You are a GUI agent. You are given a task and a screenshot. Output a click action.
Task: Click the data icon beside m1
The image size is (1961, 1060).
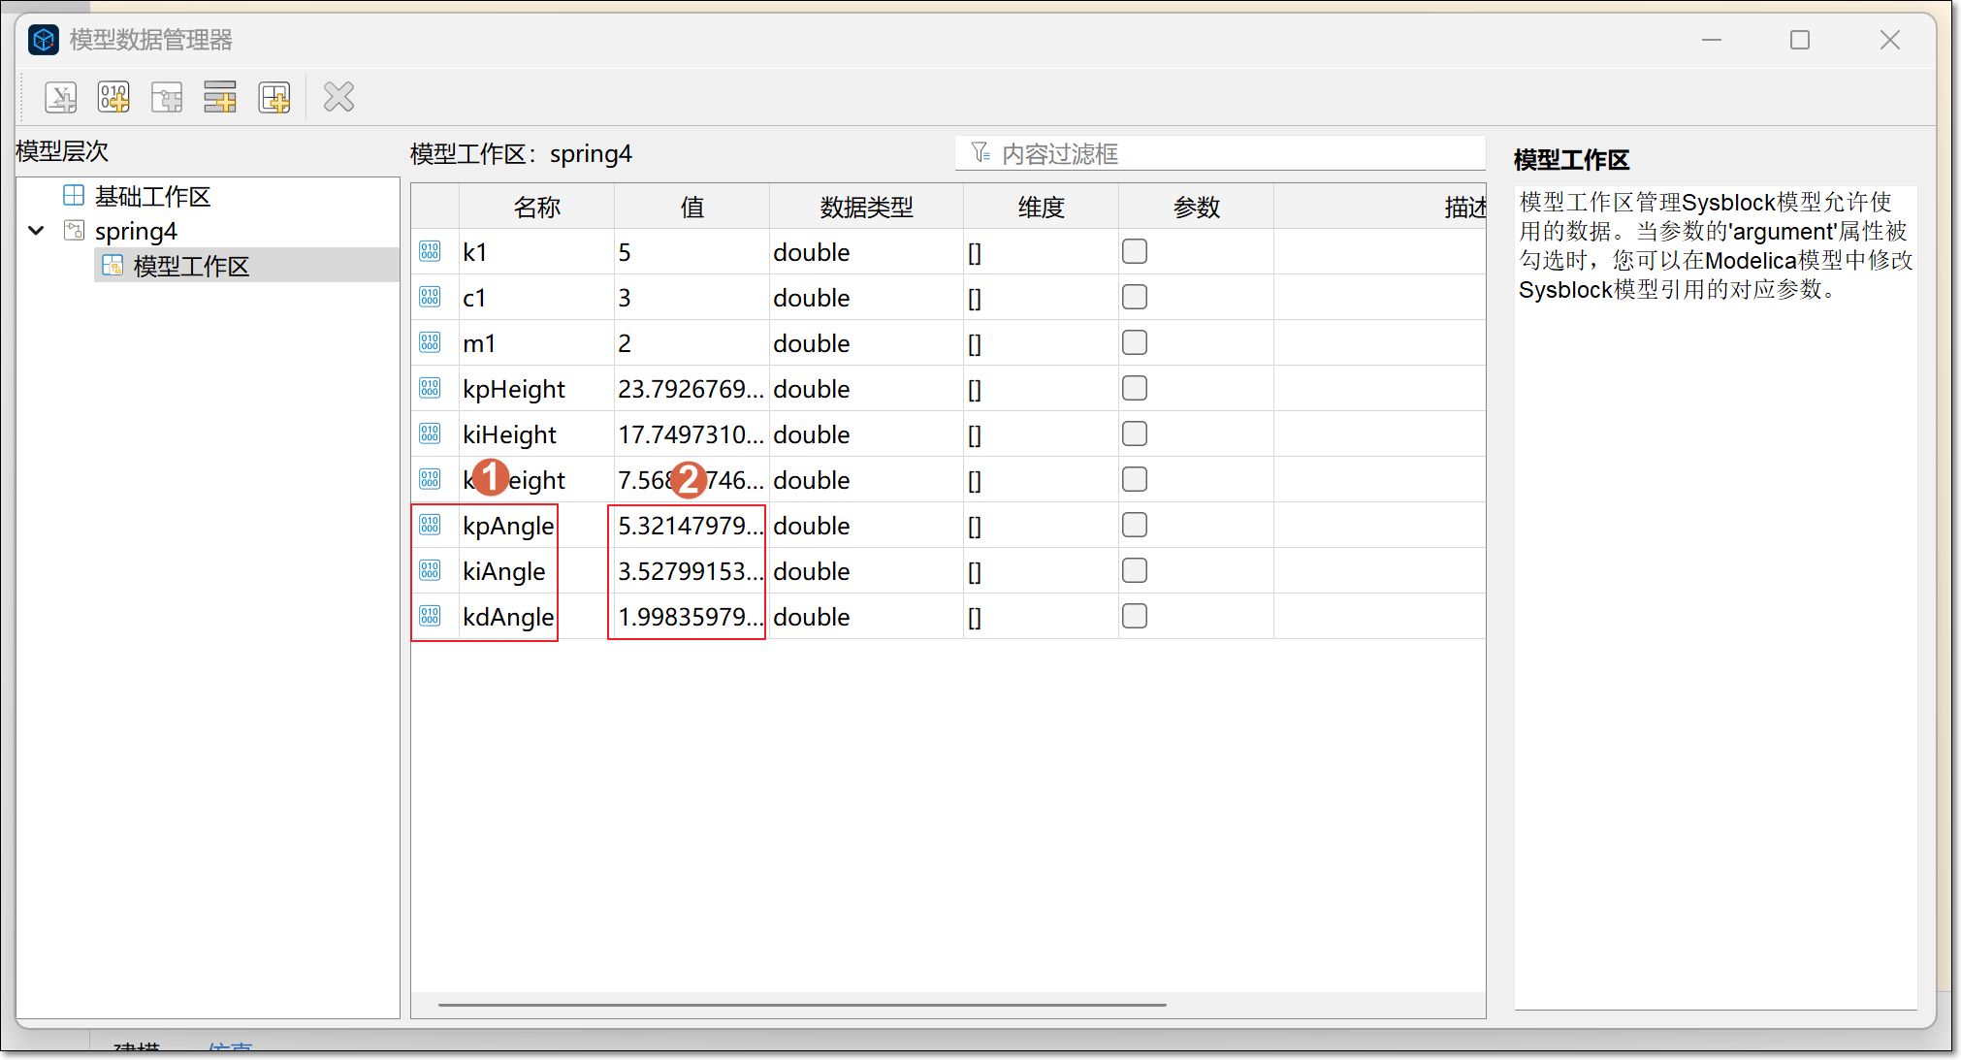pyautogui.click(x=430, y=343)
